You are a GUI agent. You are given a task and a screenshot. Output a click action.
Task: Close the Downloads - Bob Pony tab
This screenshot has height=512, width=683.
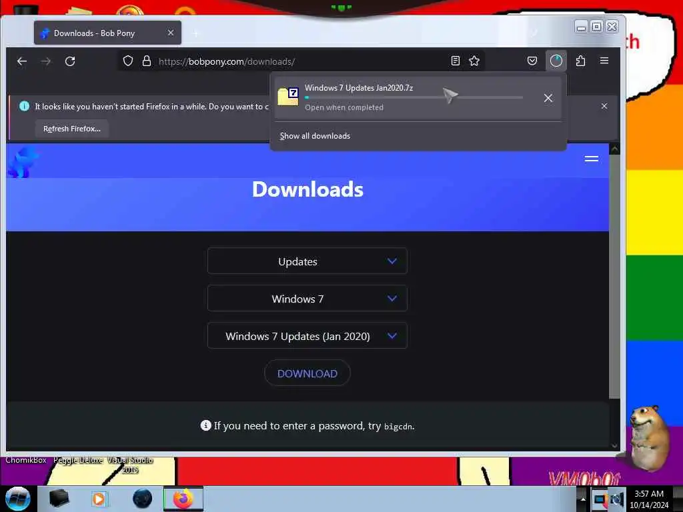coord(171,33)
